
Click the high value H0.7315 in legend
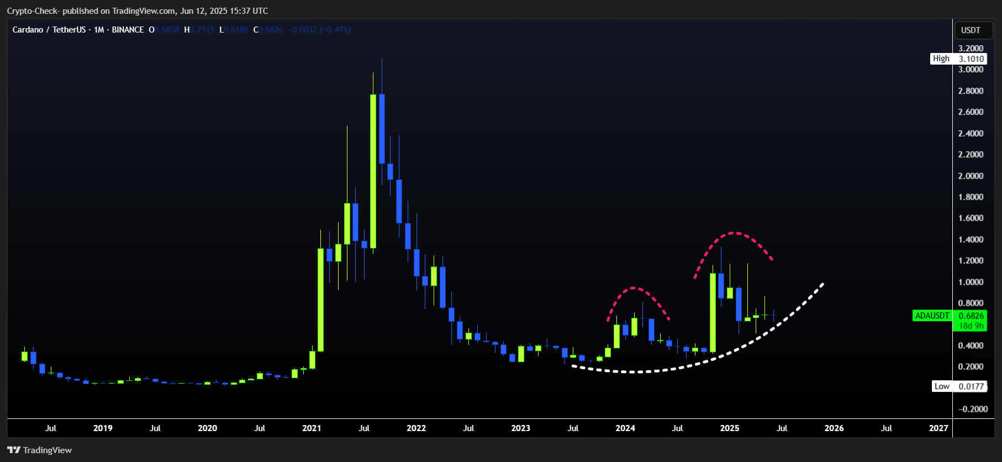[x=199, y=30]
